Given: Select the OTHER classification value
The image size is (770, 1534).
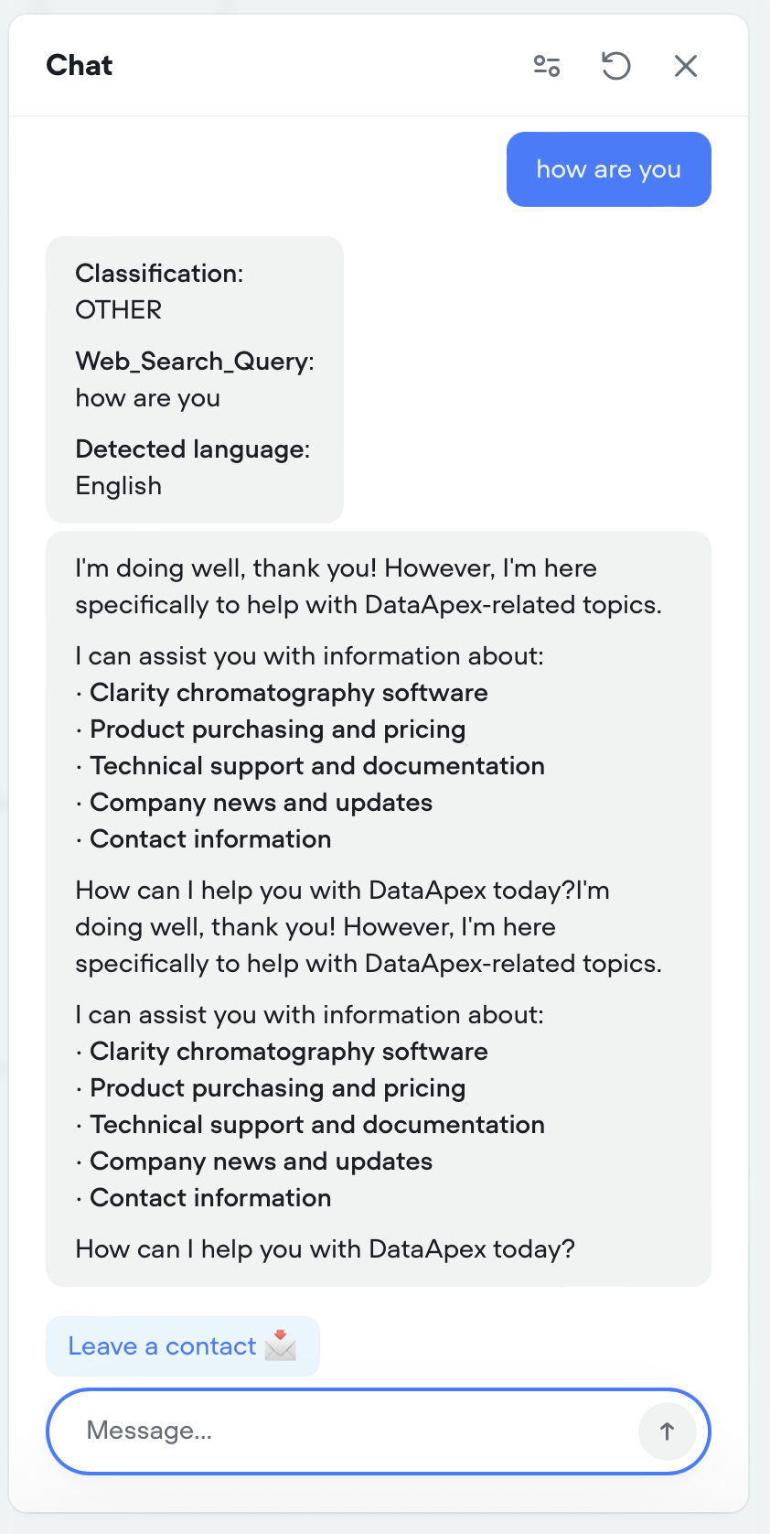Looking at the screenshot, I should pos(119,310).
